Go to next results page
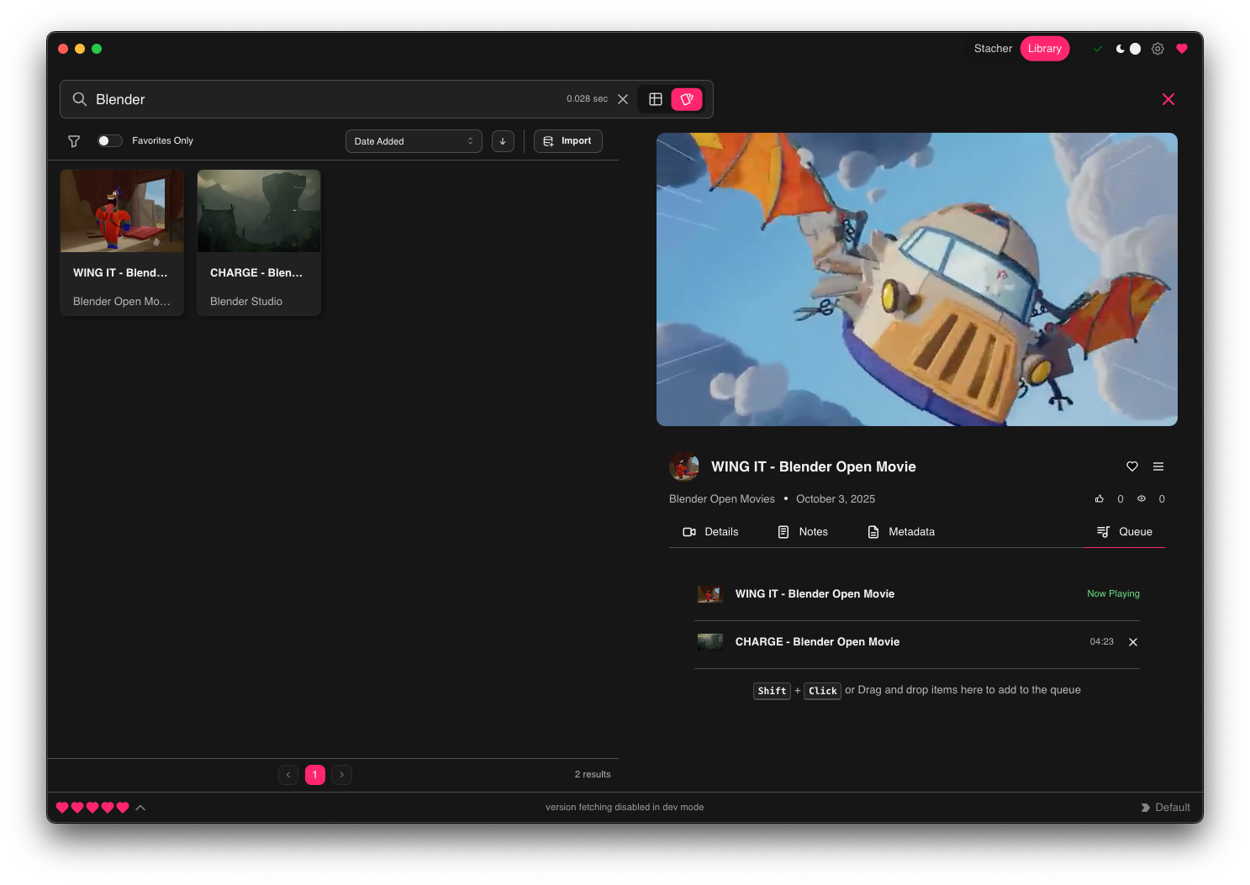The image size is (1250, 885). click(x=342, y=775)
